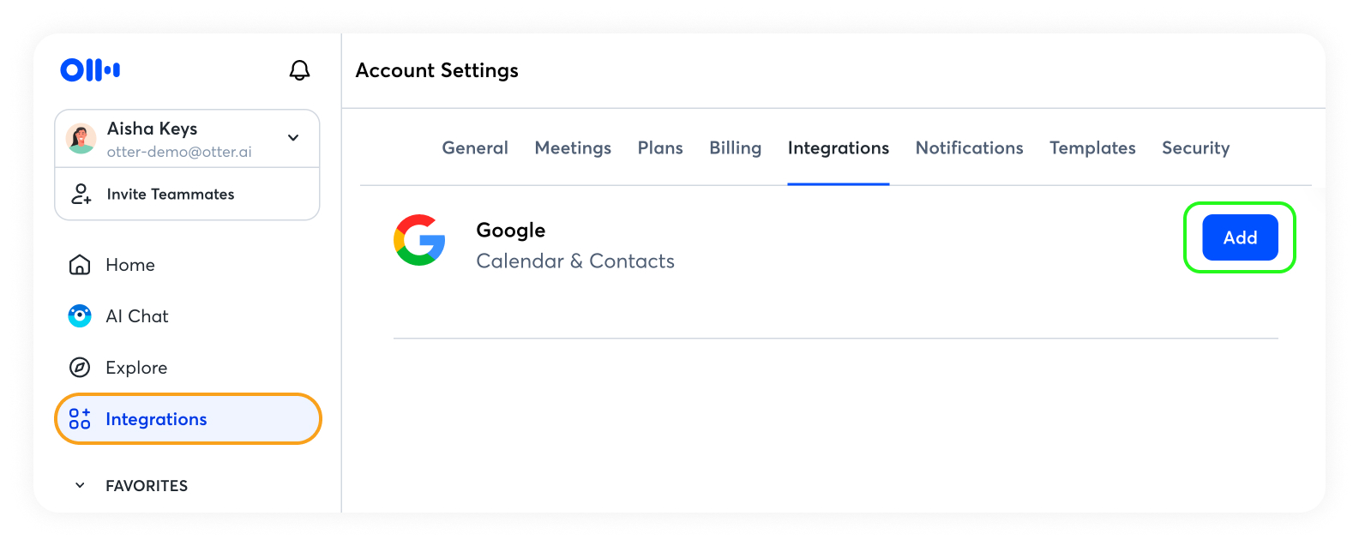Go to the Plans tab
The height and width of the screenshot is (546, 1359).
[660, 148]
